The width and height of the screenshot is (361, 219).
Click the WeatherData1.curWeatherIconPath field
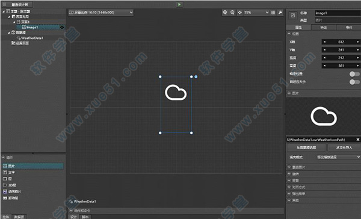pos(321,140)
